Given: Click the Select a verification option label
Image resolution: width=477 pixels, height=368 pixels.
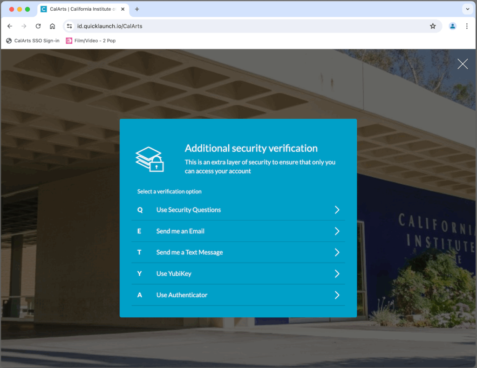Looking at the screenshot, I should [x=170, y=192].
